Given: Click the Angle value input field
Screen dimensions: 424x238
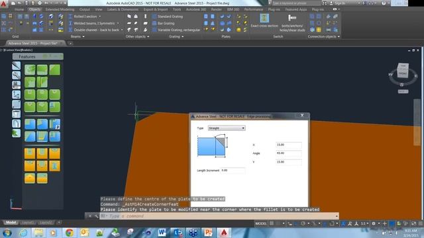Looking at the screenshot, I should [x=289, y=153].
